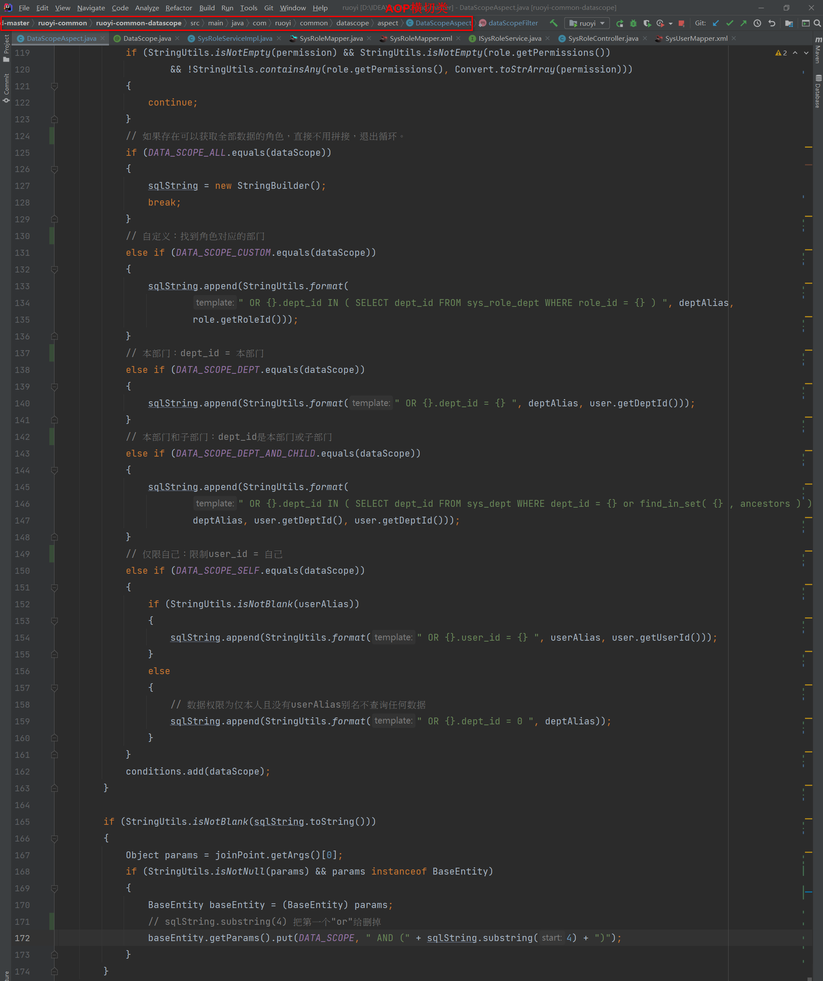Open the Project Structure folder icon
The width and height of the screenshot is (823, 981).
(789, 23)
